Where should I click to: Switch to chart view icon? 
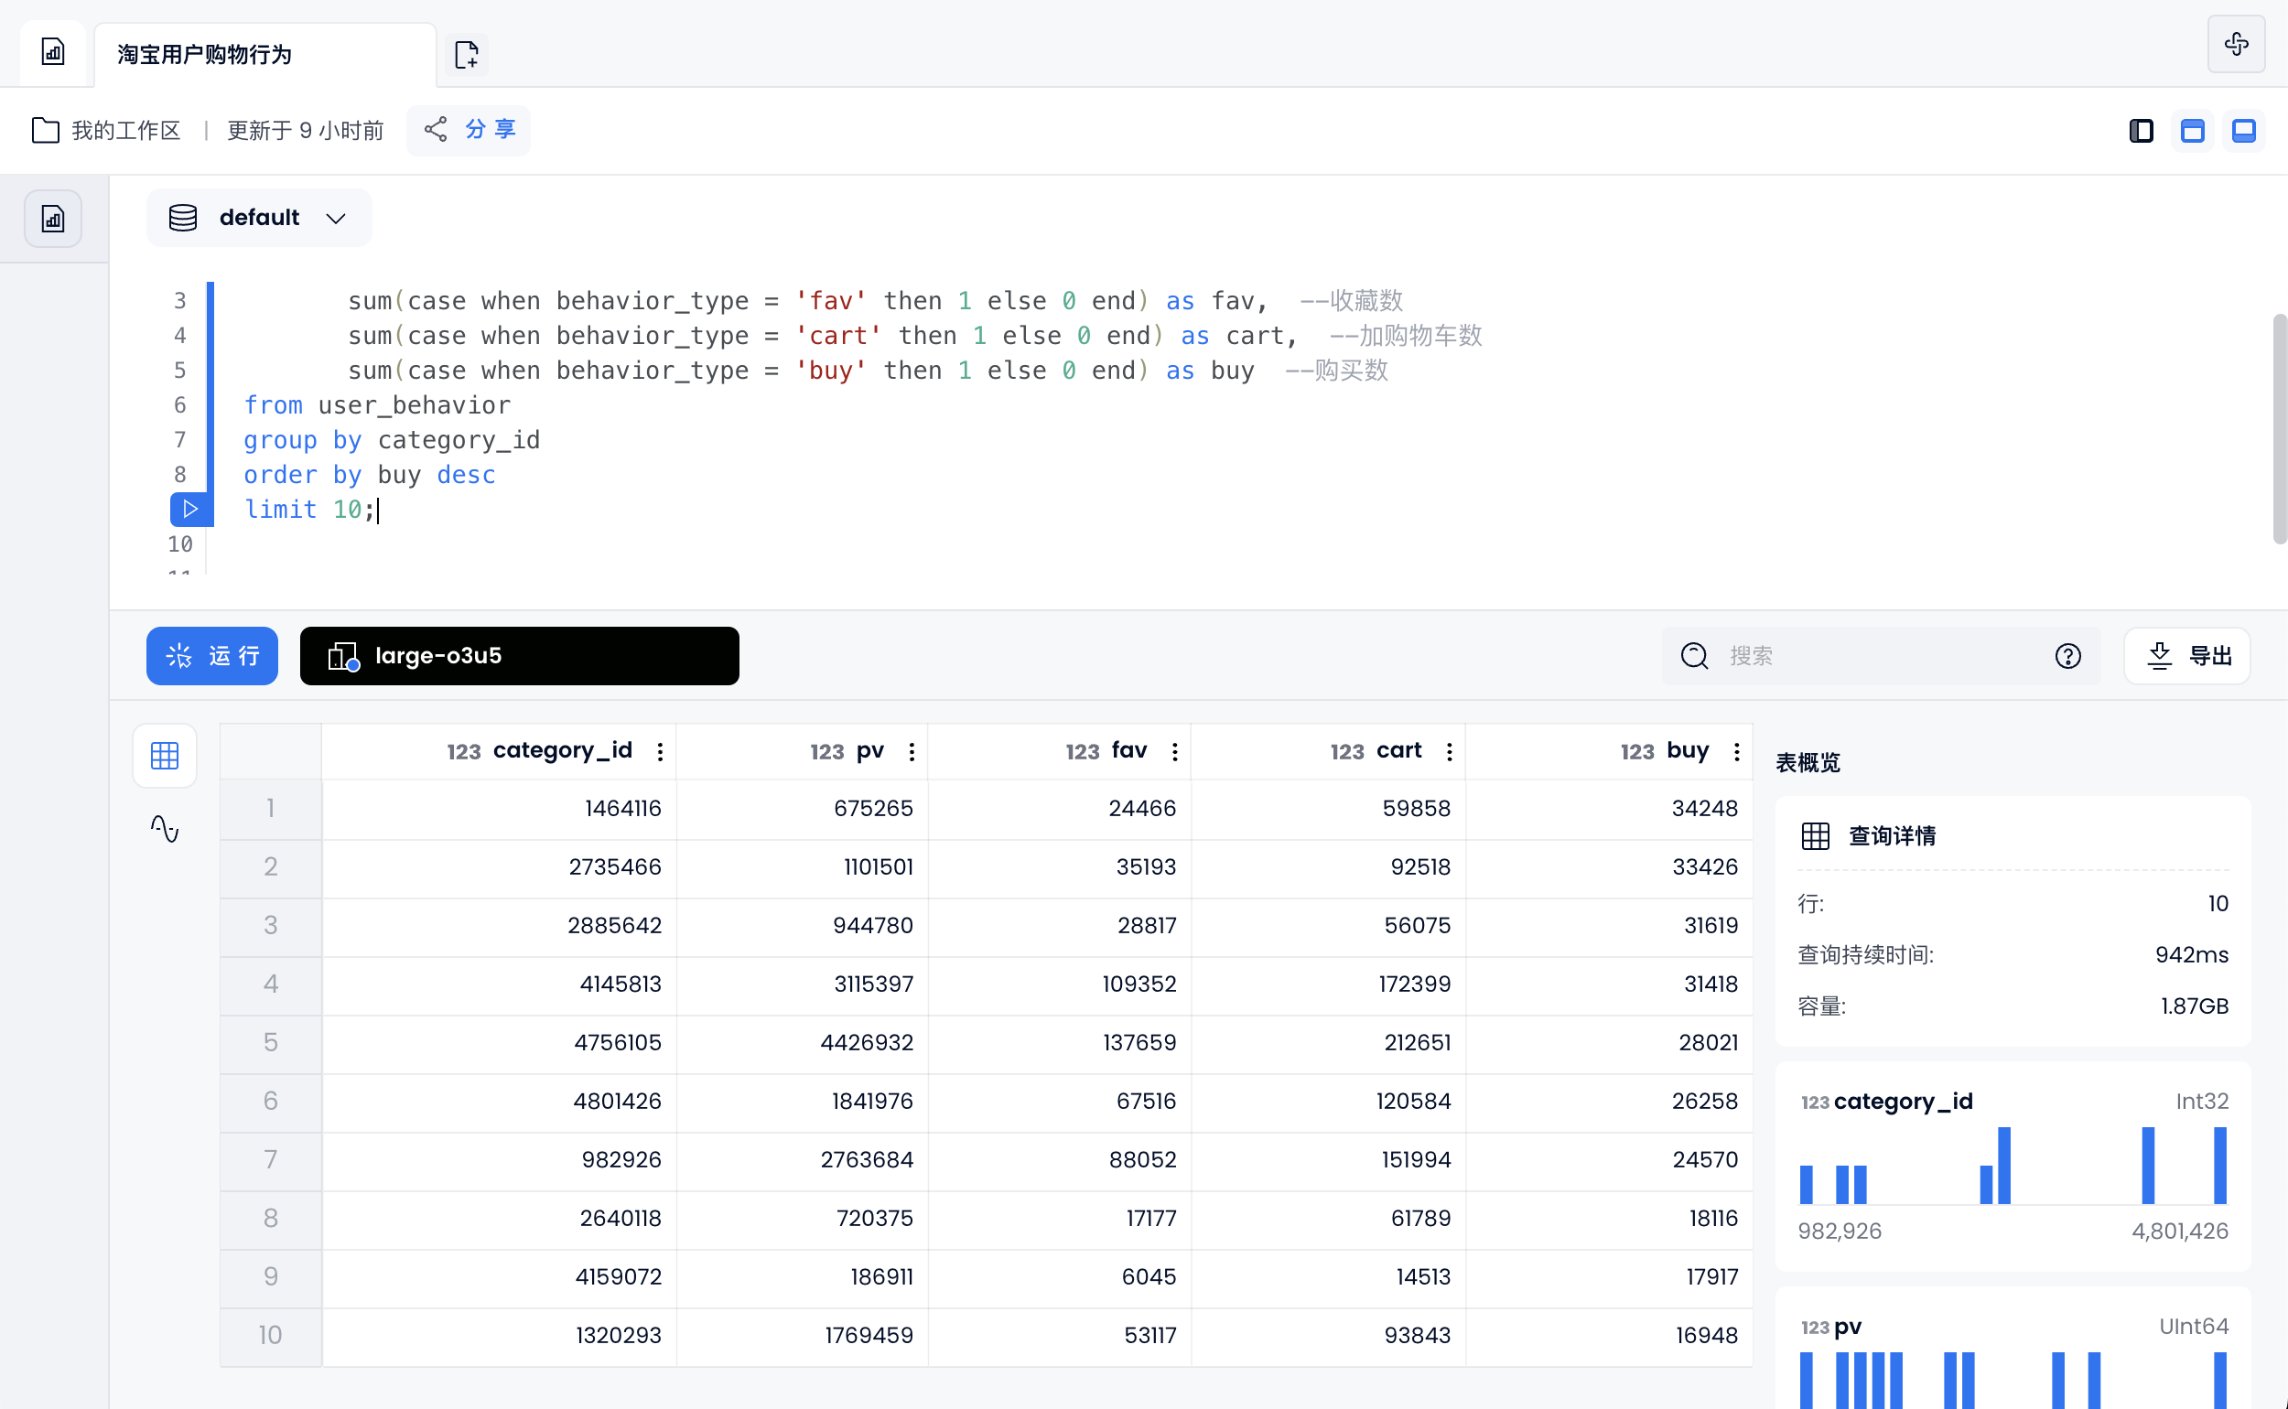pyautogui.click(x=165, y=828)
